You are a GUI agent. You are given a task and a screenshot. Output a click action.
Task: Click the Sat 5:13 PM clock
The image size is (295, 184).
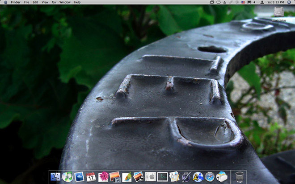pyautogui.click(x=275, y=2)
